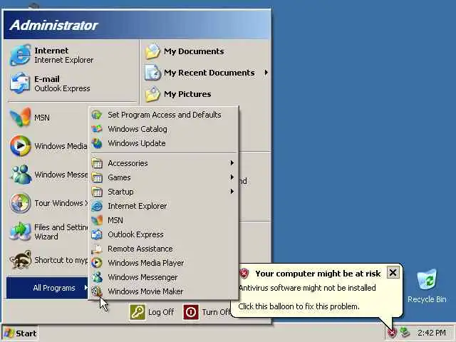Click the My Recent Documents icon
Screen dimensions: 456x342
click(152, 73)
